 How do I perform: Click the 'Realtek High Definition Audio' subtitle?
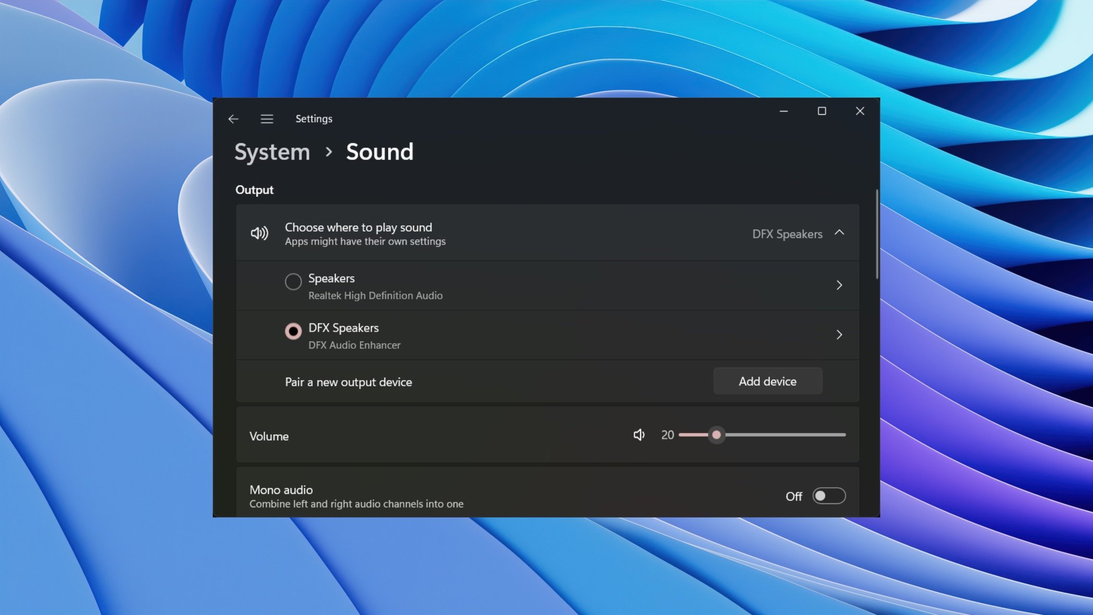pyautogui.click(x=376, y=296)
